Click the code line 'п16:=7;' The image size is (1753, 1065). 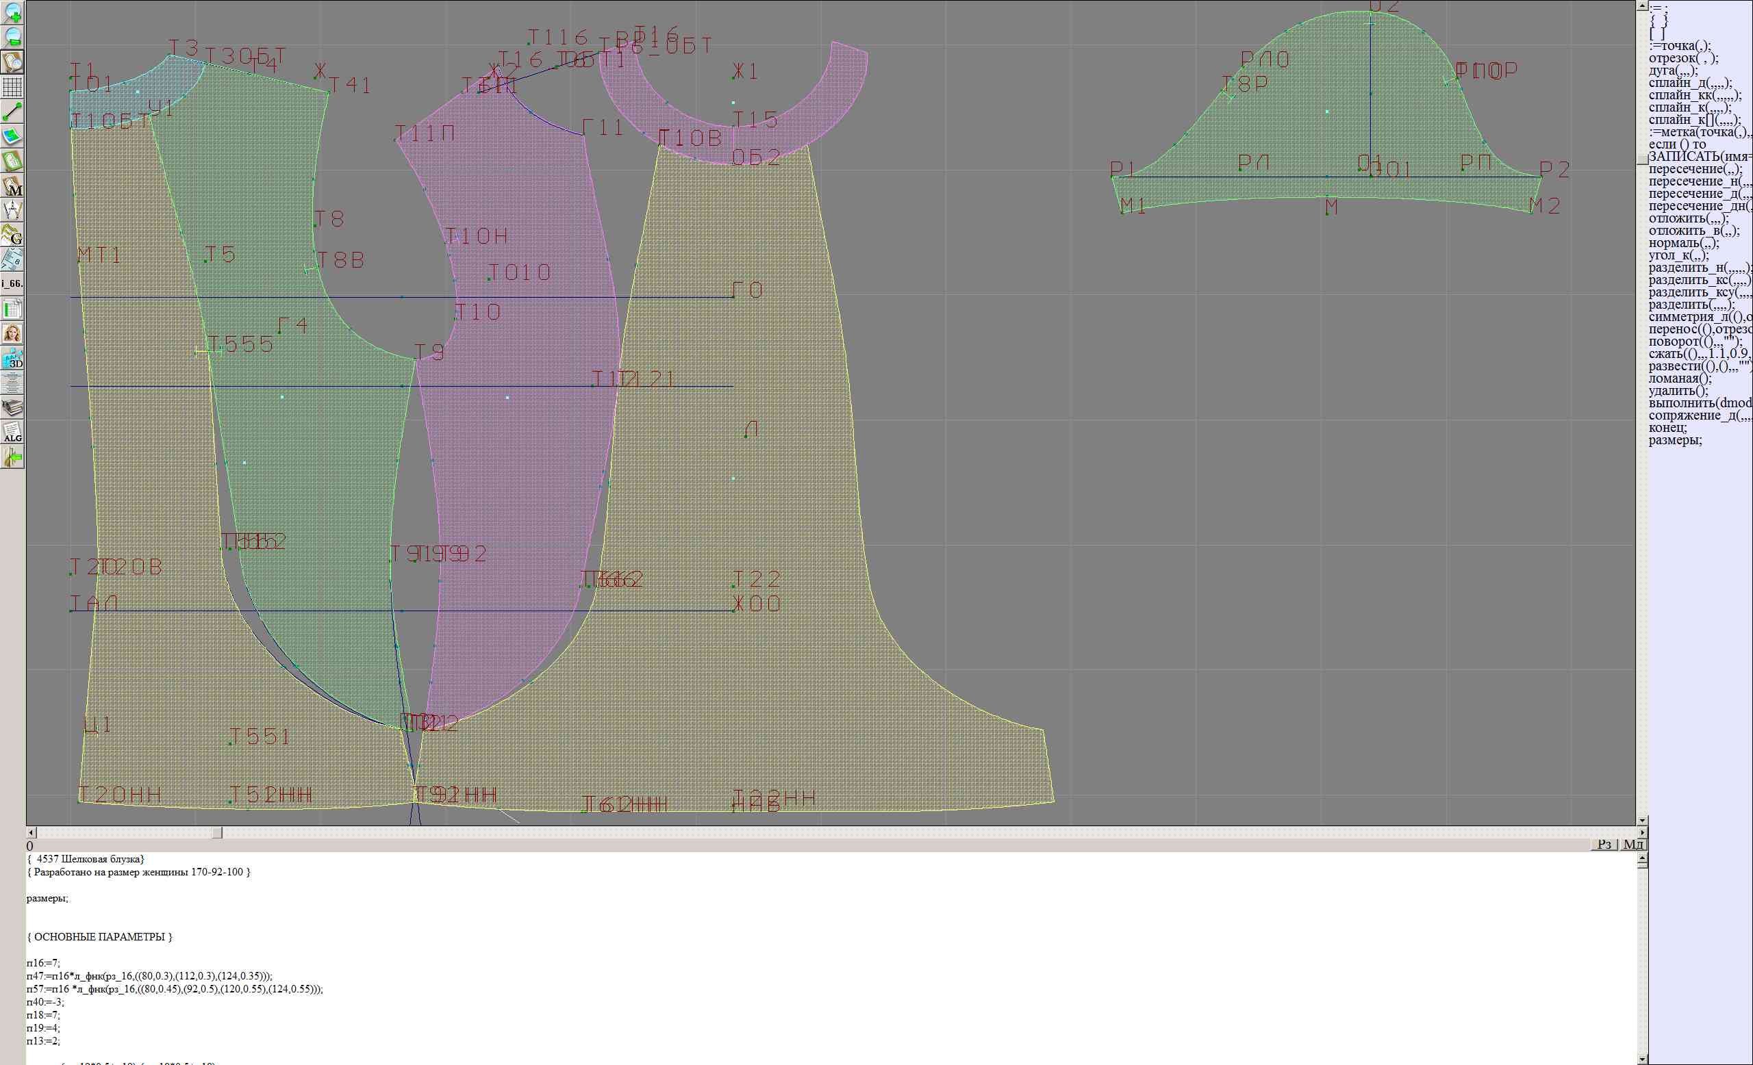tap(43, 963)
